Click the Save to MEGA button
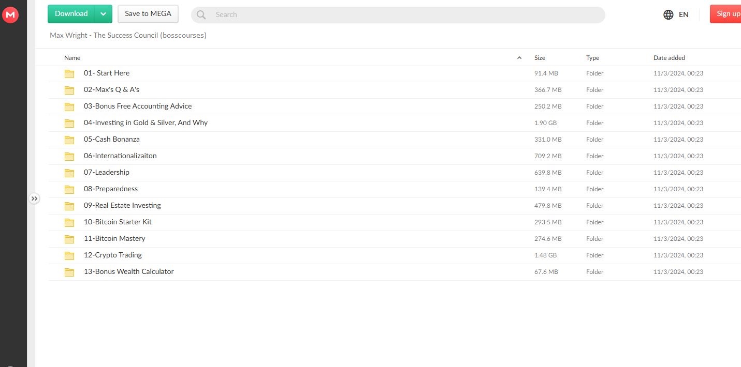The image size is (741, 367). [148, 14]
